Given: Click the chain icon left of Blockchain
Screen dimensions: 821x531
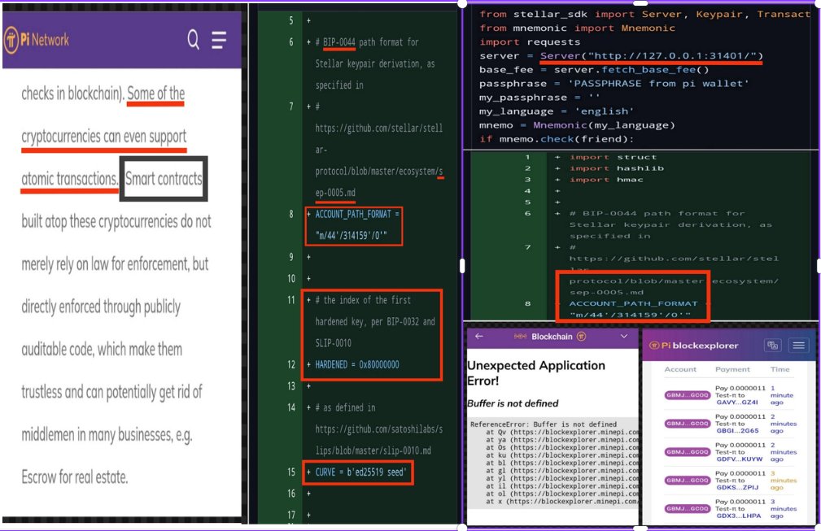Looking at the screenshot, I should point(520,337).
